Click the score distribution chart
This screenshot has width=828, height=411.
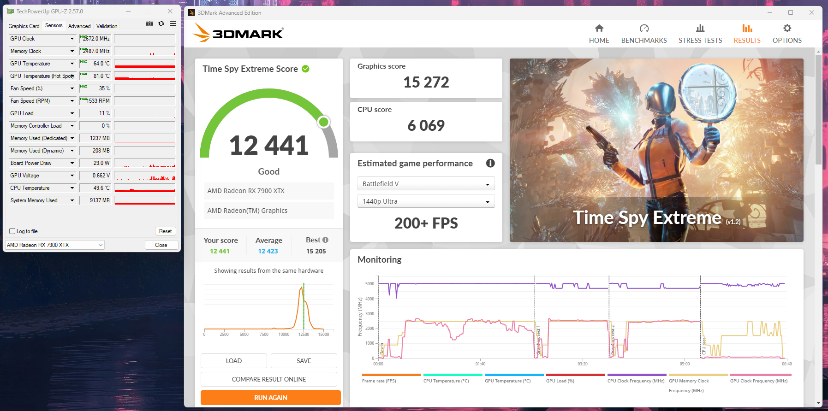269,310
